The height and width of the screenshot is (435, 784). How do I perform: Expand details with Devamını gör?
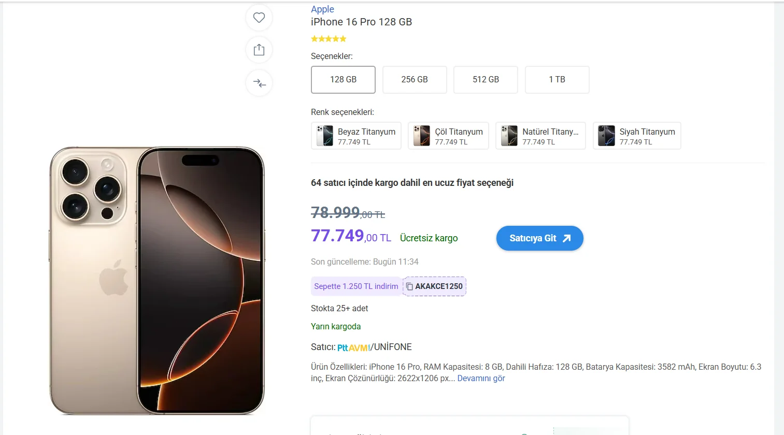(x=481, y=379)
